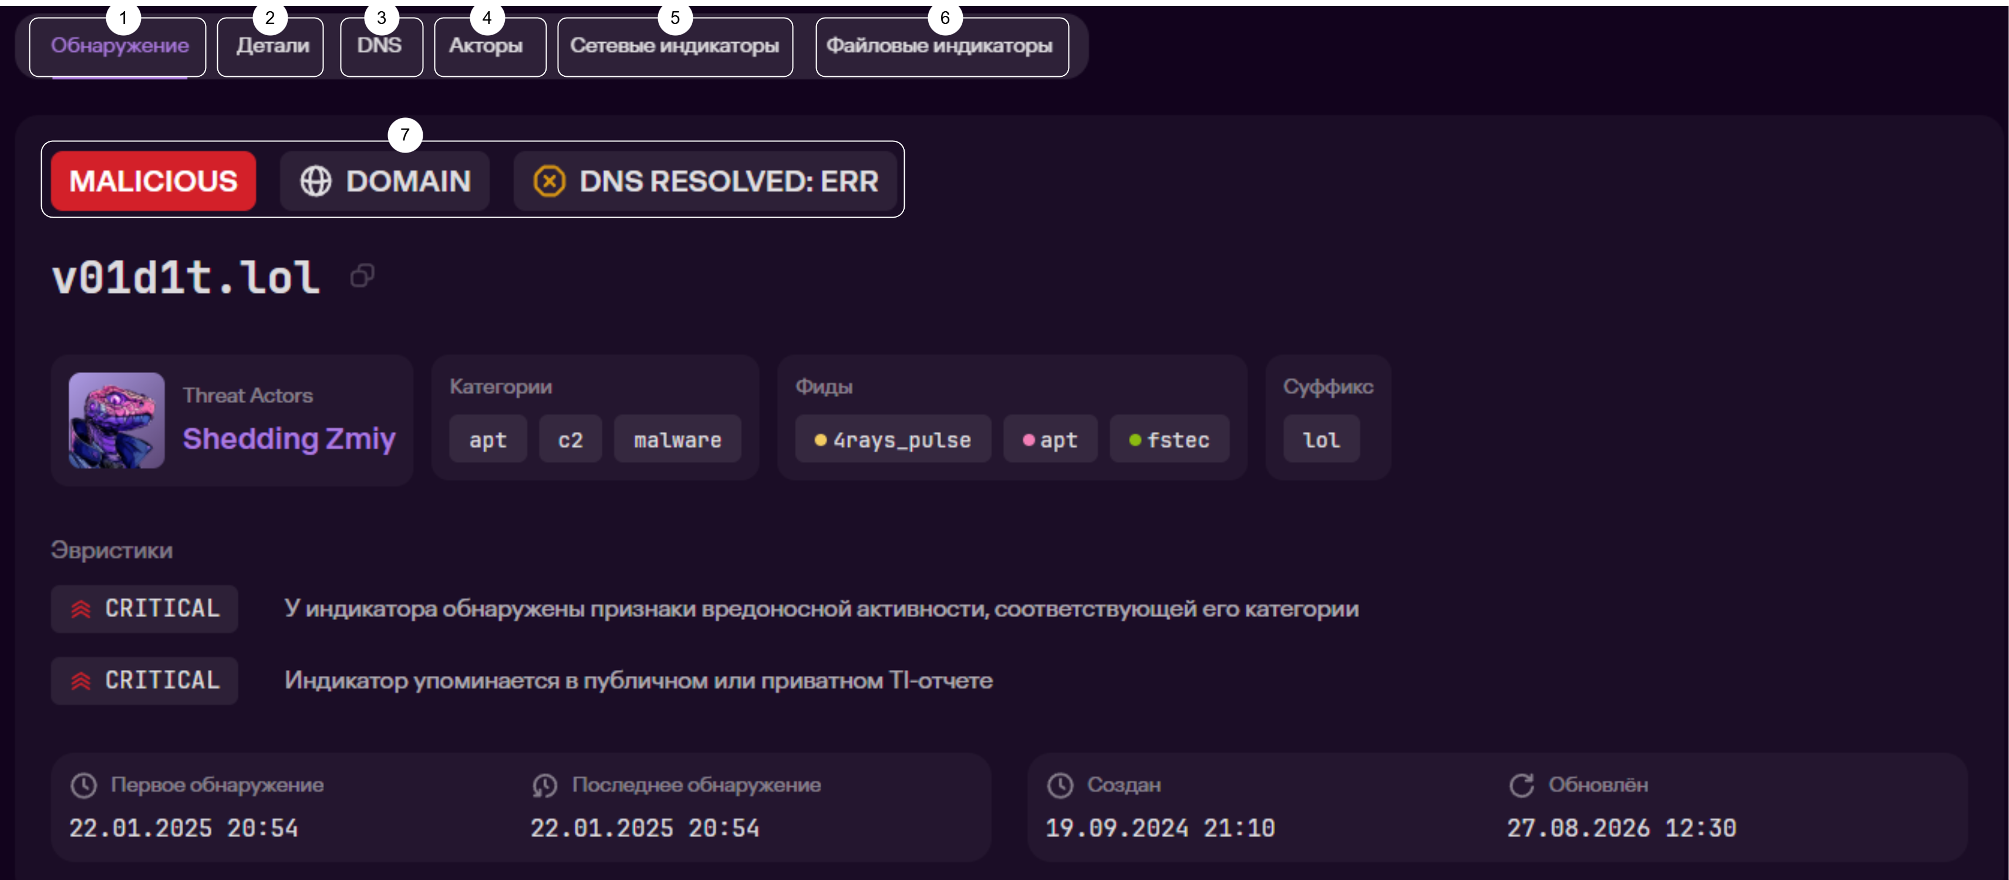The image size is (2009, 880).
Task: Click the DOMAIN type badge
Action: 385,181
